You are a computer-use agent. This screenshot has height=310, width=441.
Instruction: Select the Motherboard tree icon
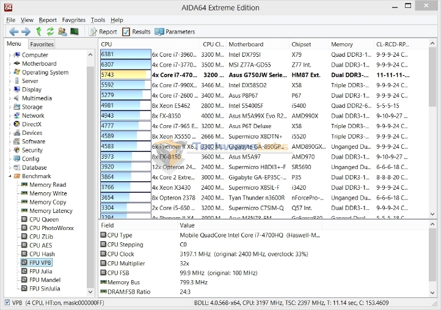17,63
